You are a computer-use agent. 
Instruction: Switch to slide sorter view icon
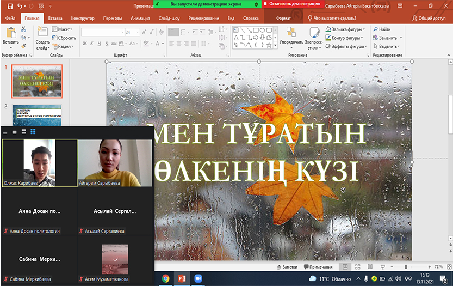tap(357, 267)
